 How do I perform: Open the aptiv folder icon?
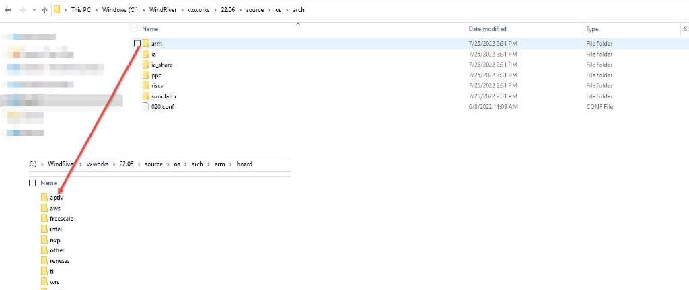44,198
